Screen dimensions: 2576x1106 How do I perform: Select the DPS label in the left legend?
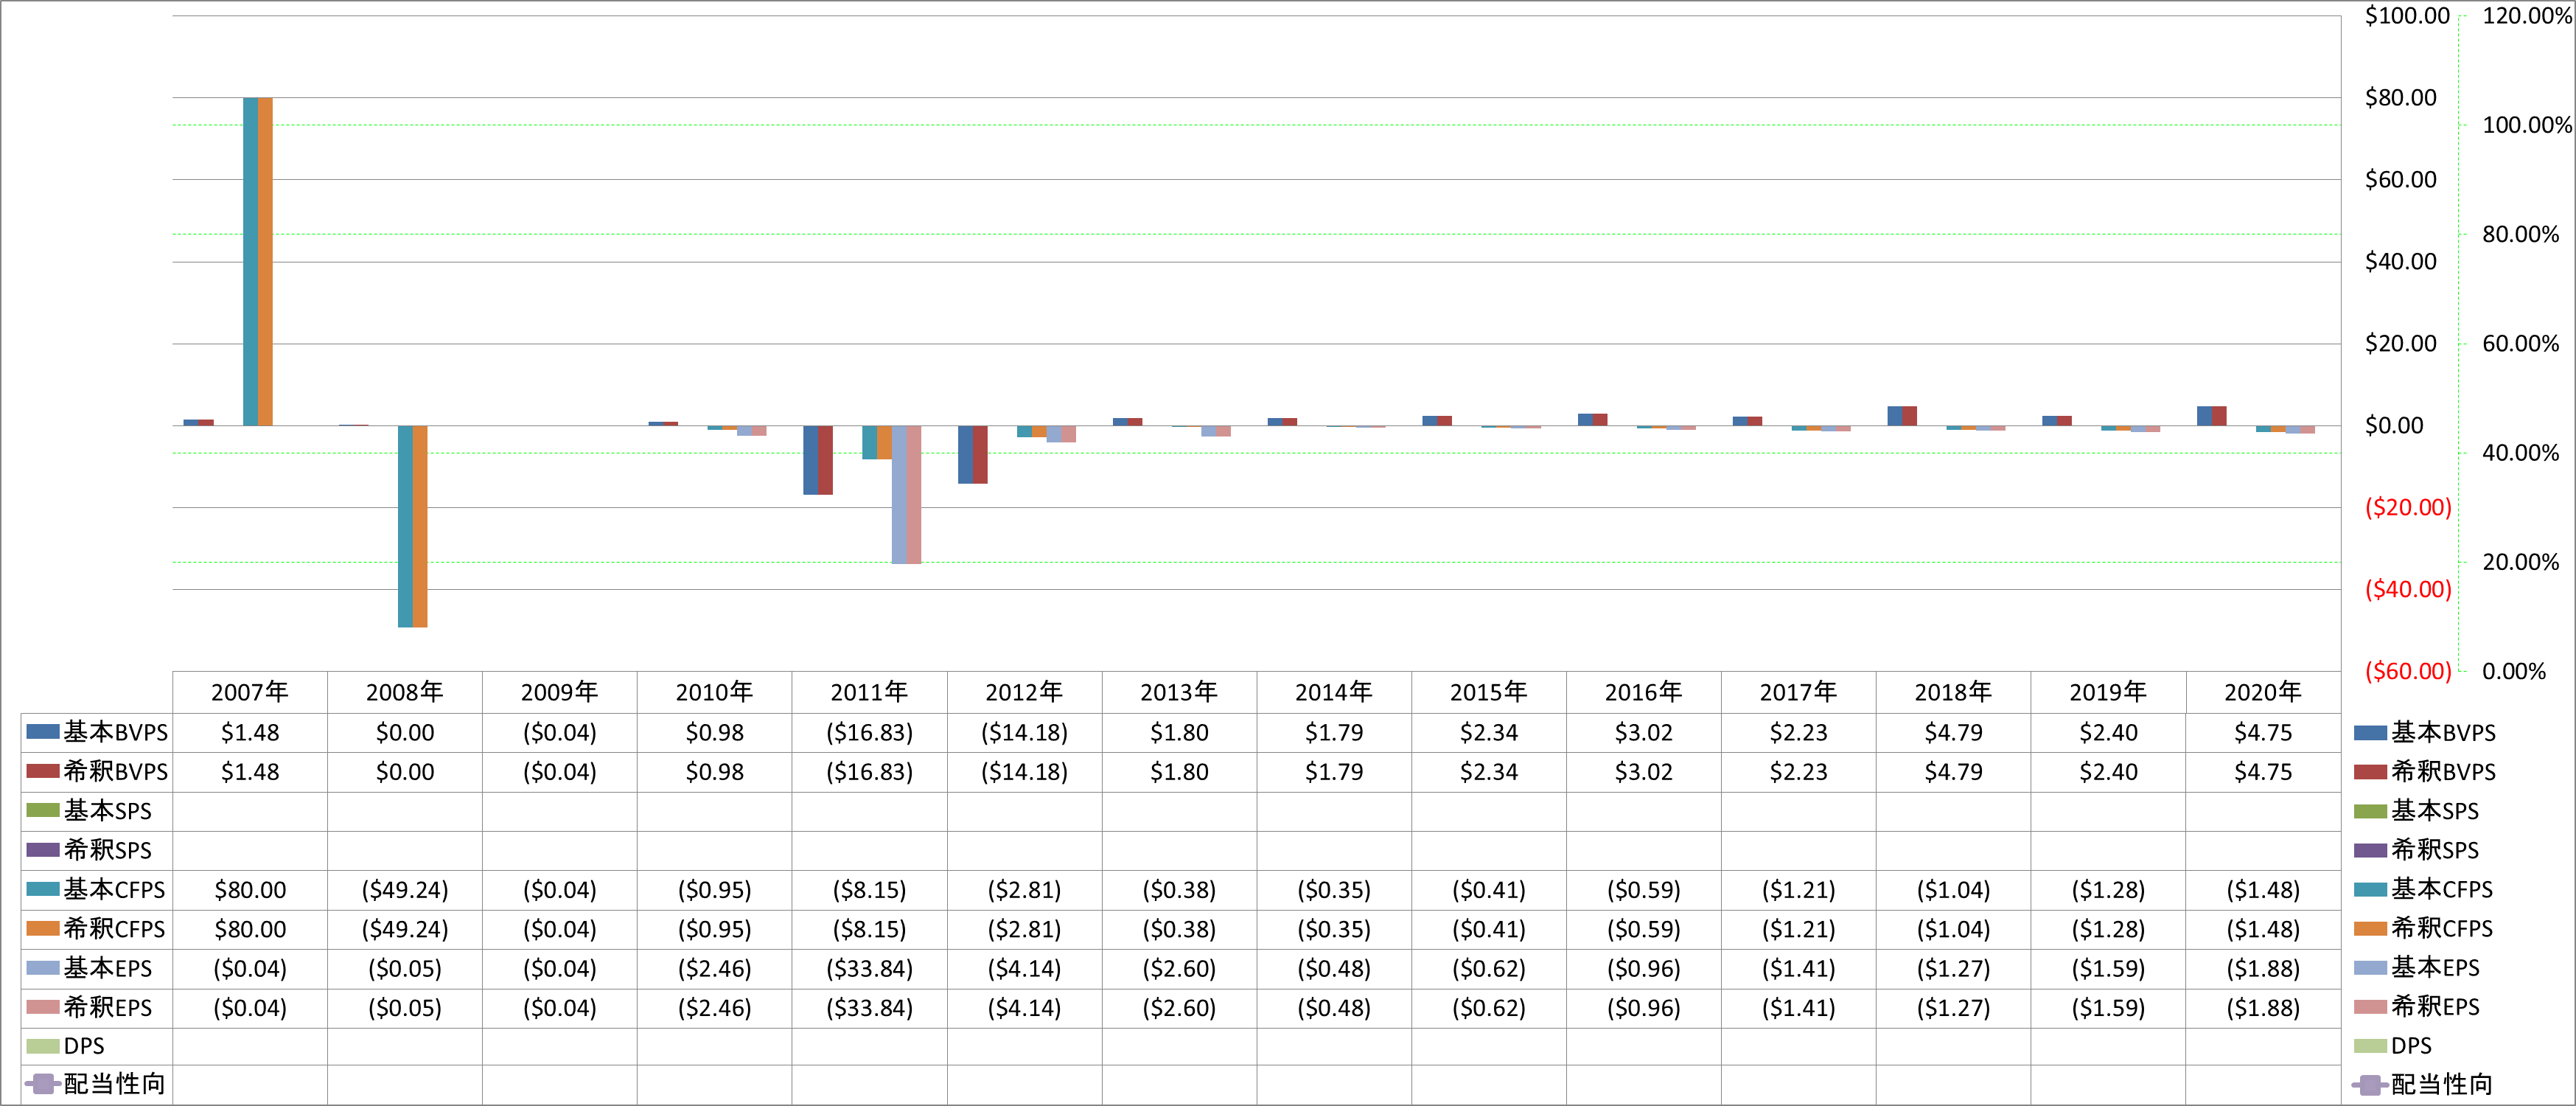[x=84, y=1046]
